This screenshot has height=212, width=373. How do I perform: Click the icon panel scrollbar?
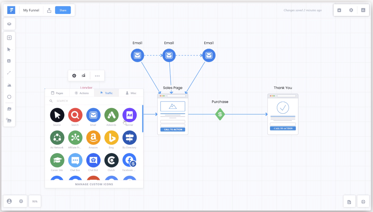pyautogui.click(x=142, y=119)
